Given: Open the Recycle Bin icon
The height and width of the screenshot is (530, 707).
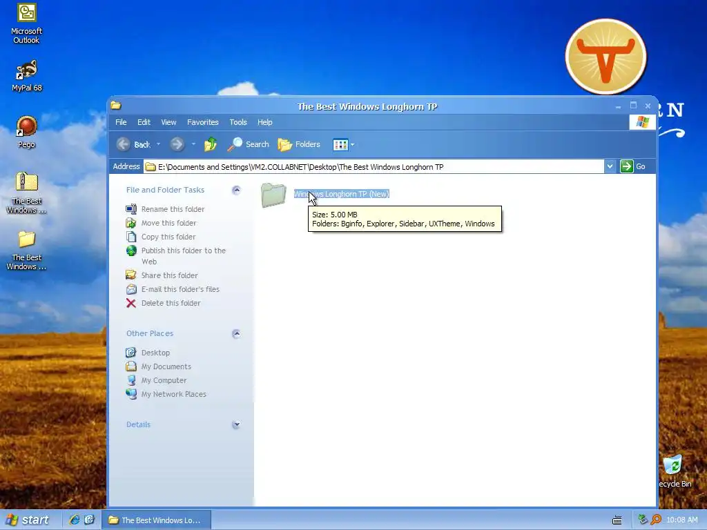Looking at the screenshot, I should pos(674,471).
